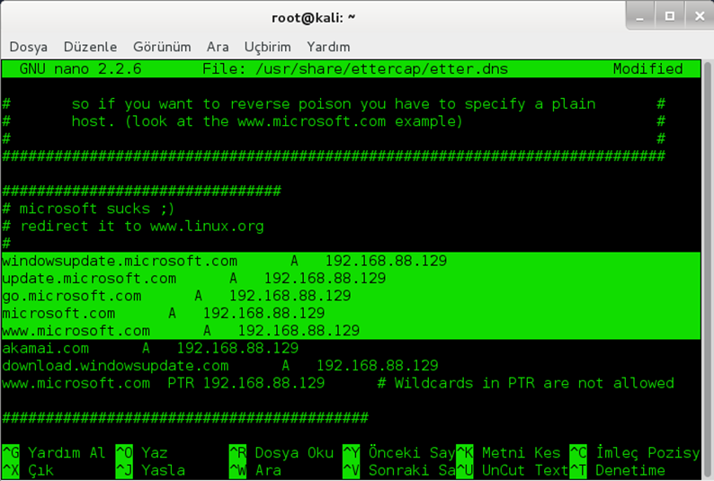Click the ^C İmleç Pozisy shortcut
The height and width of the screenshot is (481, 714).
pyautogui.click(x=635, y=453)
